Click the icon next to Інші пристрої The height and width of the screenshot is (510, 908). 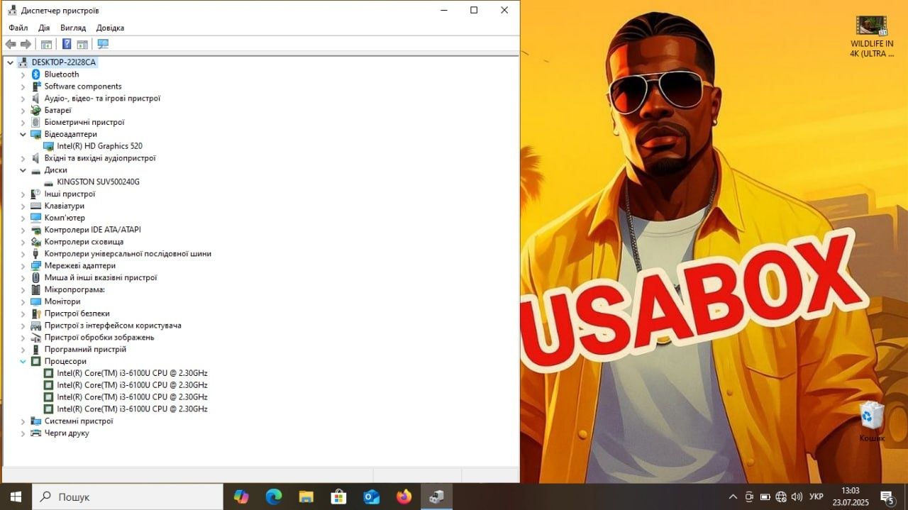[36, 194]
